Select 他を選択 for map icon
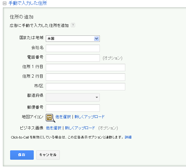 (x=63, y=117)
